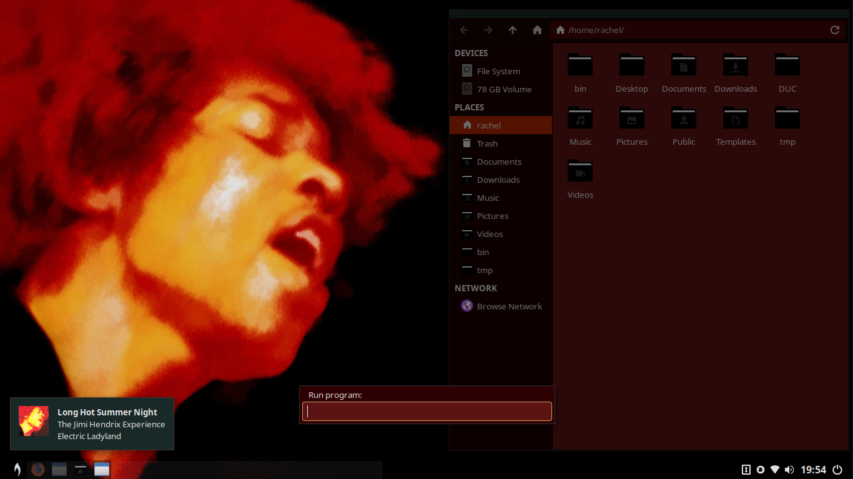Open the power/session menu icon
Screen dimensions: 853x479
(x=837, y=470)
